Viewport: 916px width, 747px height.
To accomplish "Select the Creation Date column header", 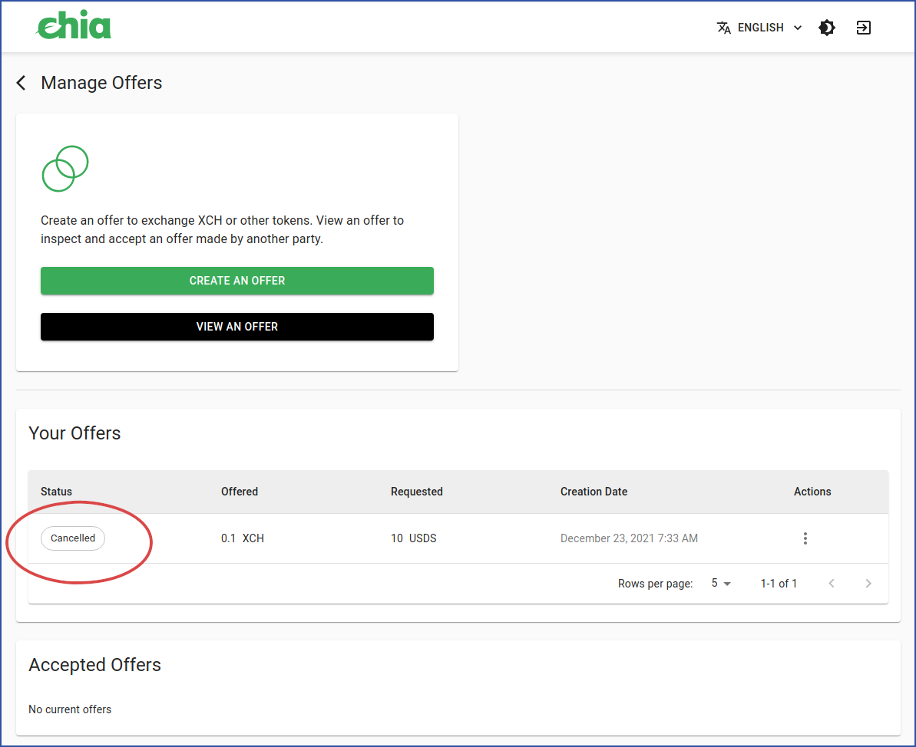I will tap(594, 492).
